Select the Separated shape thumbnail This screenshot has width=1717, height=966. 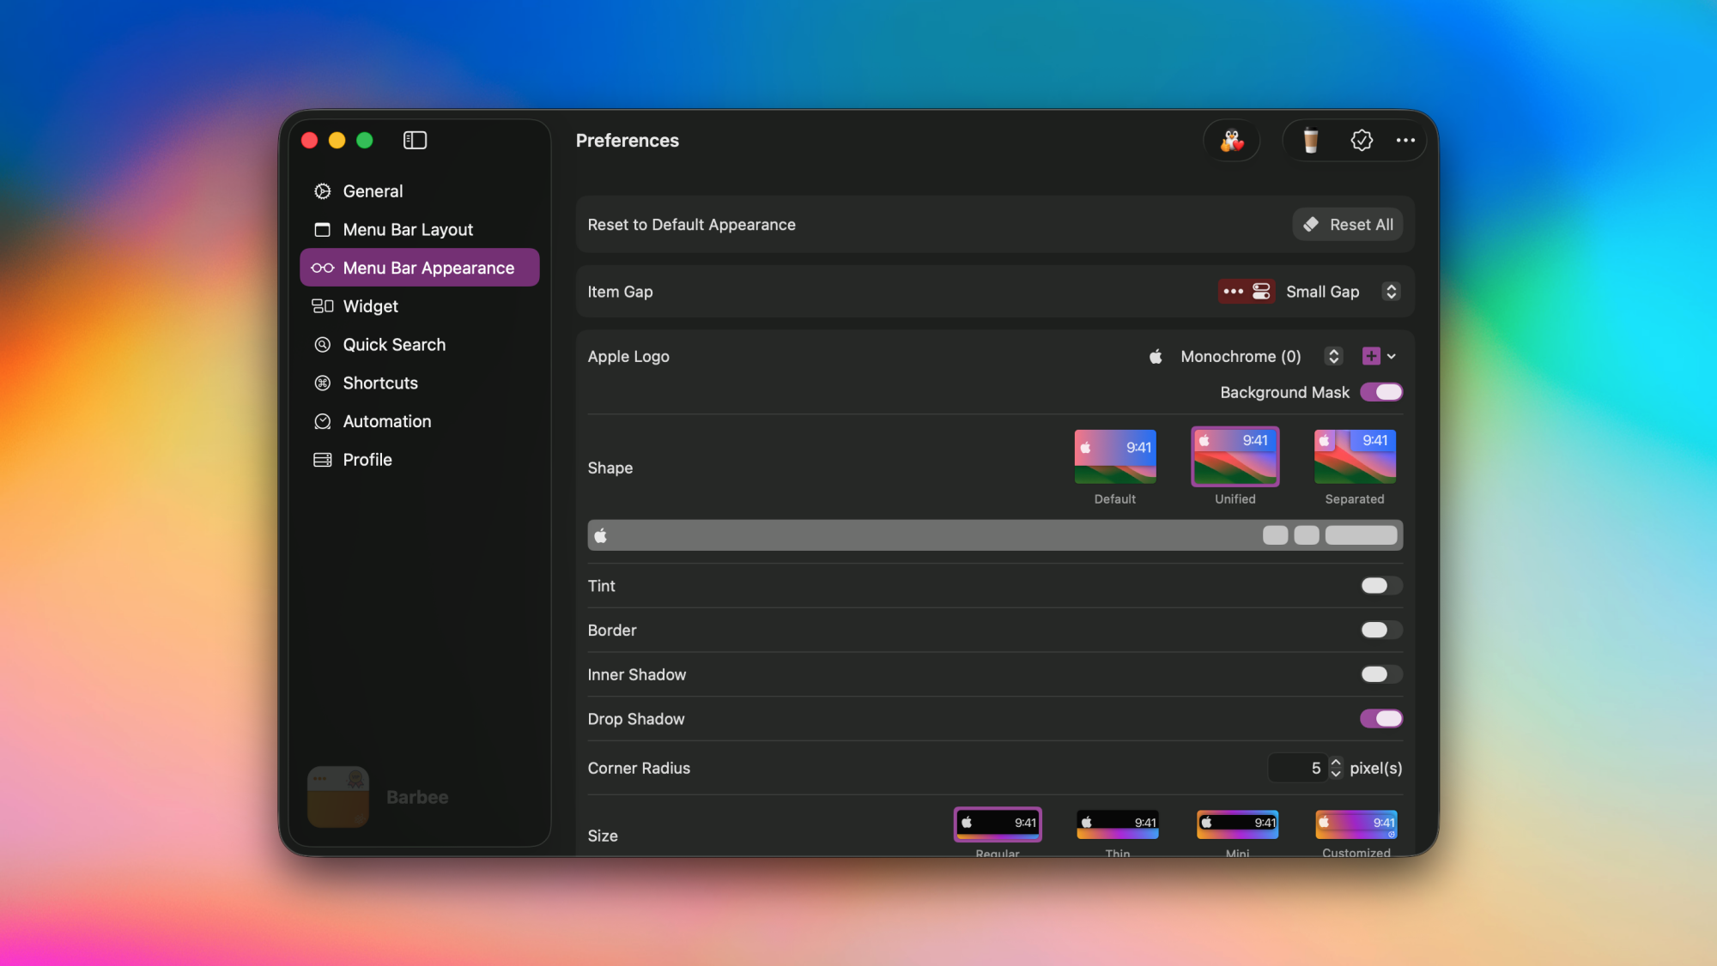tap(1354, 457)
